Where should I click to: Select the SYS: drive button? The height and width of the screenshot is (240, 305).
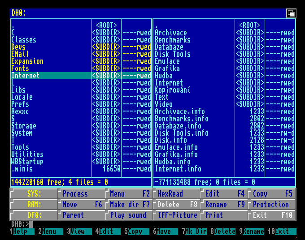pos(34,194)
